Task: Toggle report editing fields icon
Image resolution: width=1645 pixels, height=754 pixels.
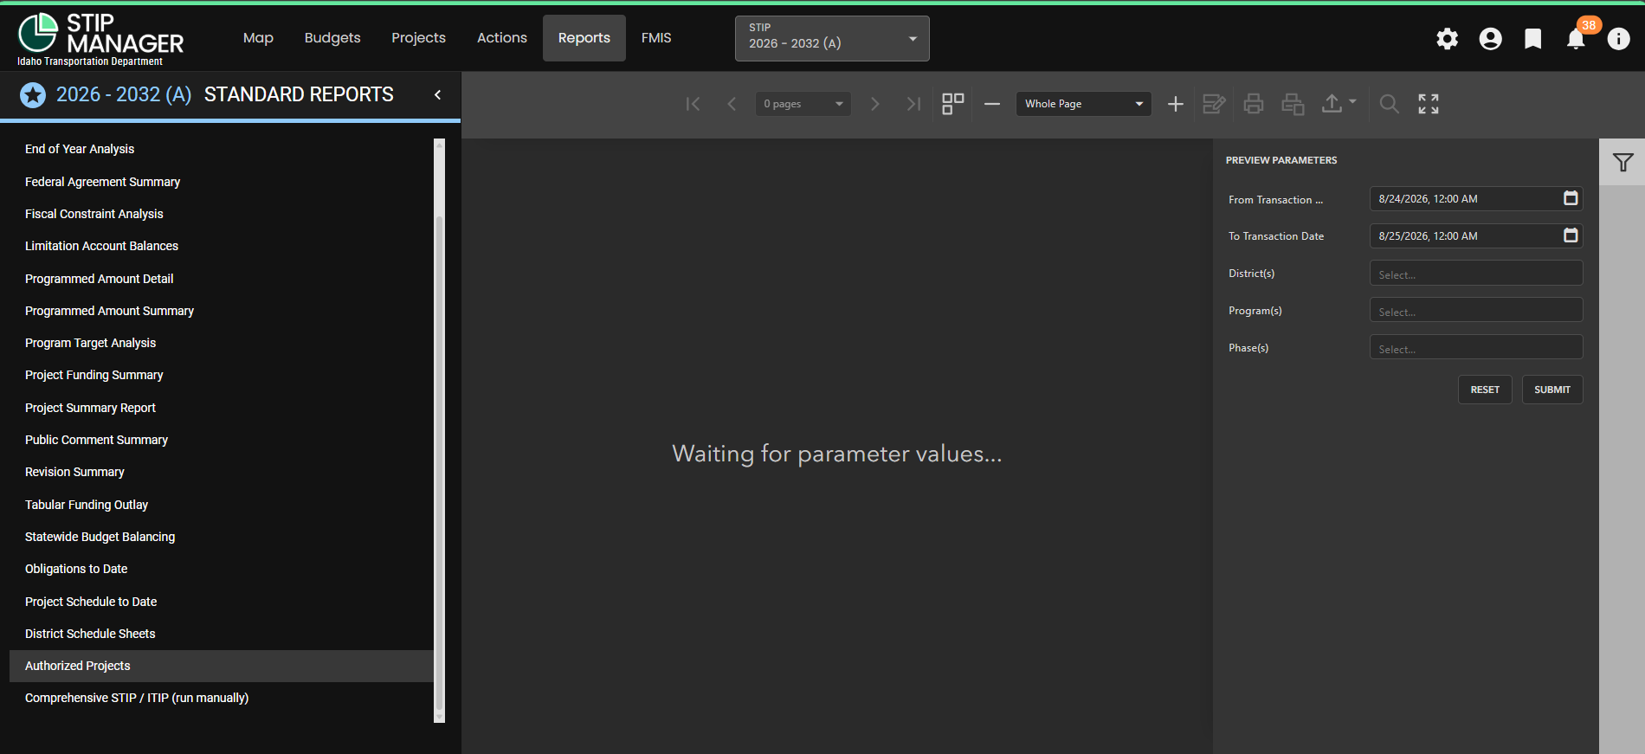Action: point(1214,104)
